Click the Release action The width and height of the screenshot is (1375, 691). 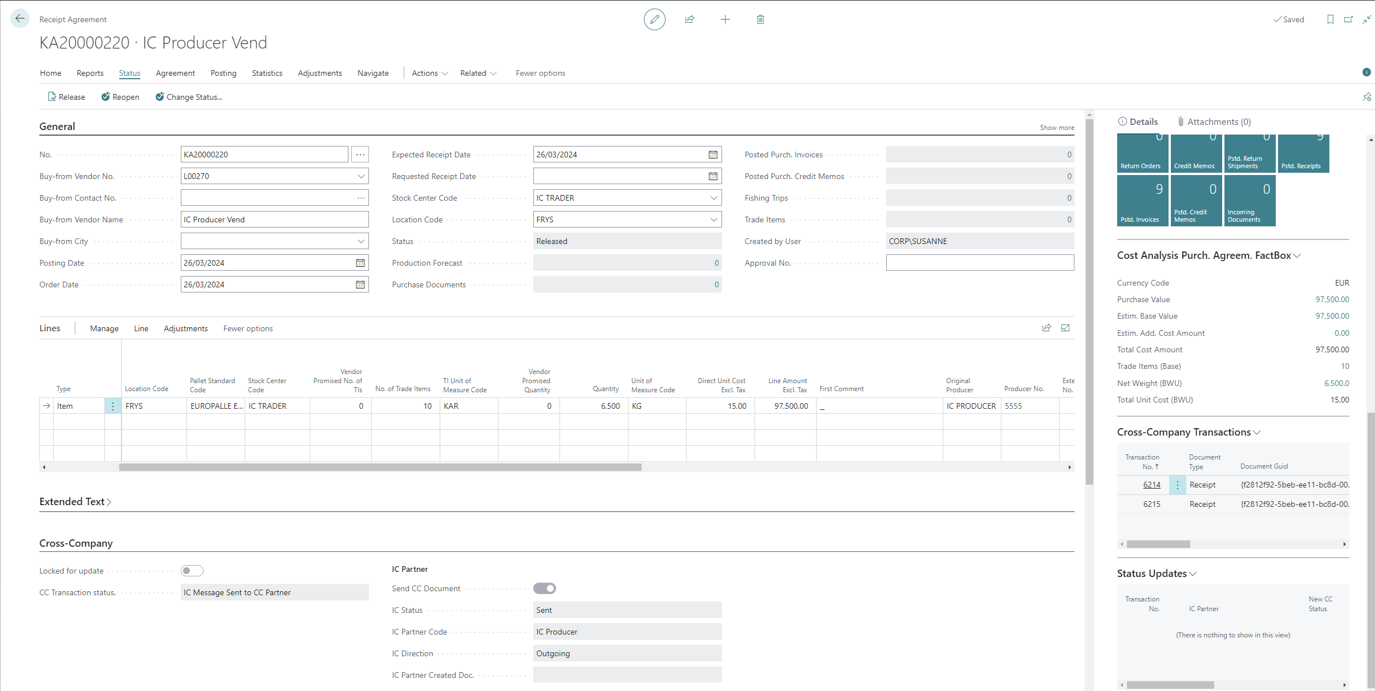(66, 97)
